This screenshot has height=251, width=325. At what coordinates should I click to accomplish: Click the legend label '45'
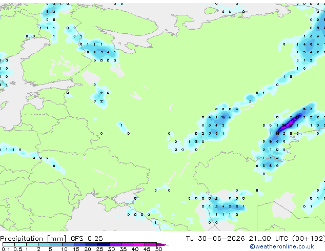[147, 249]
